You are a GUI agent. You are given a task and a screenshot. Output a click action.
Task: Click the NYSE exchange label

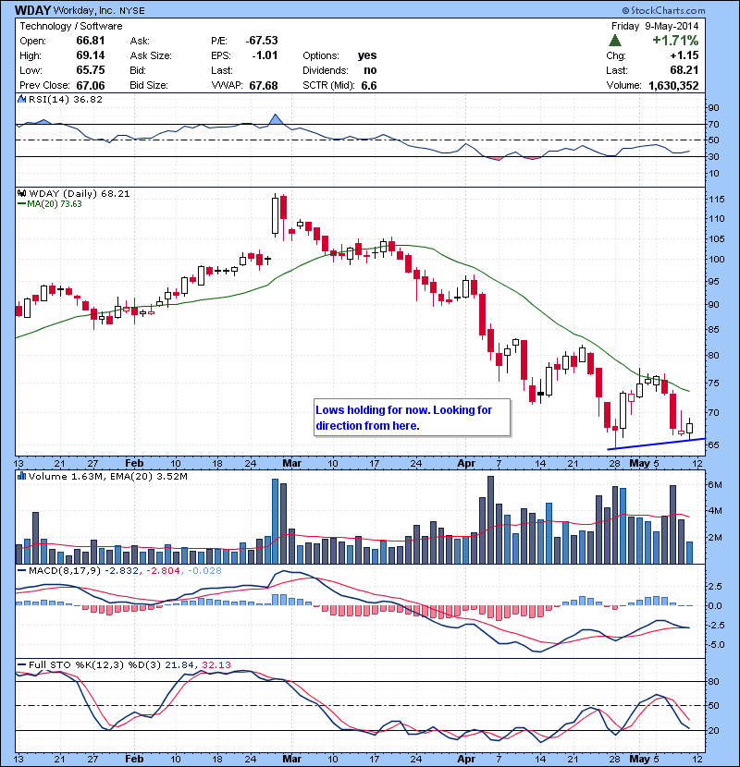click(132, 11)
